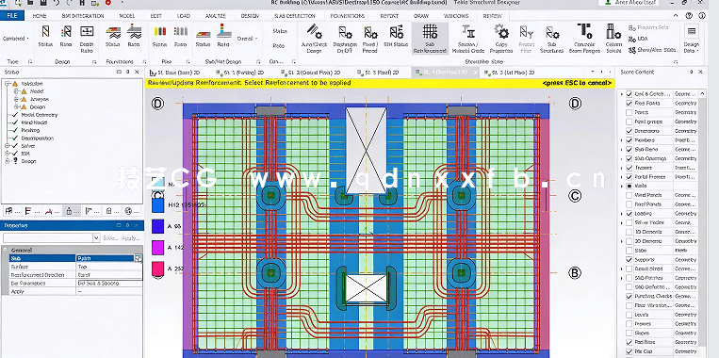
Task: Open Section / Material Grade tool
Action: click(468, 39)
